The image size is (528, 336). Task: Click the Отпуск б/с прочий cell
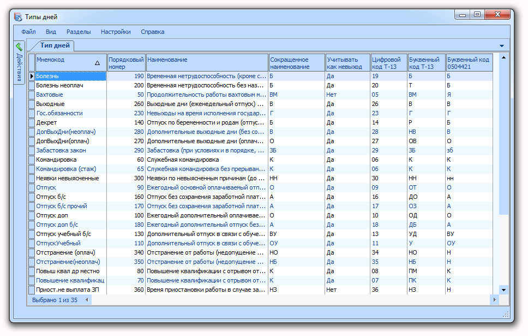click(71, 206)
